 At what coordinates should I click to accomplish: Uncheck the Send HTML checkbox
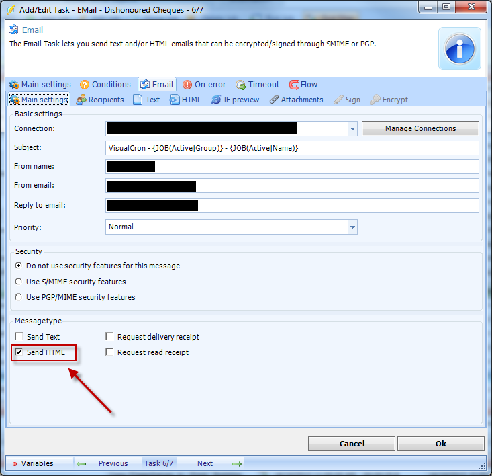tap(19, 352)
